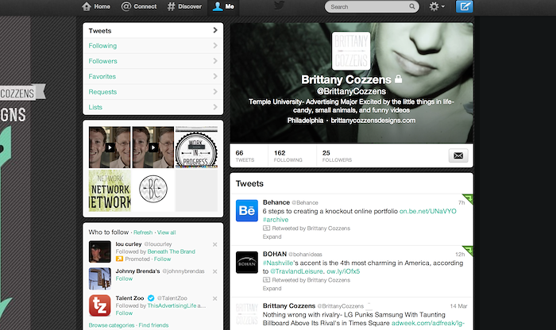Open follower Requests
This screenshot has width=556, height=330.
[153, 92]
